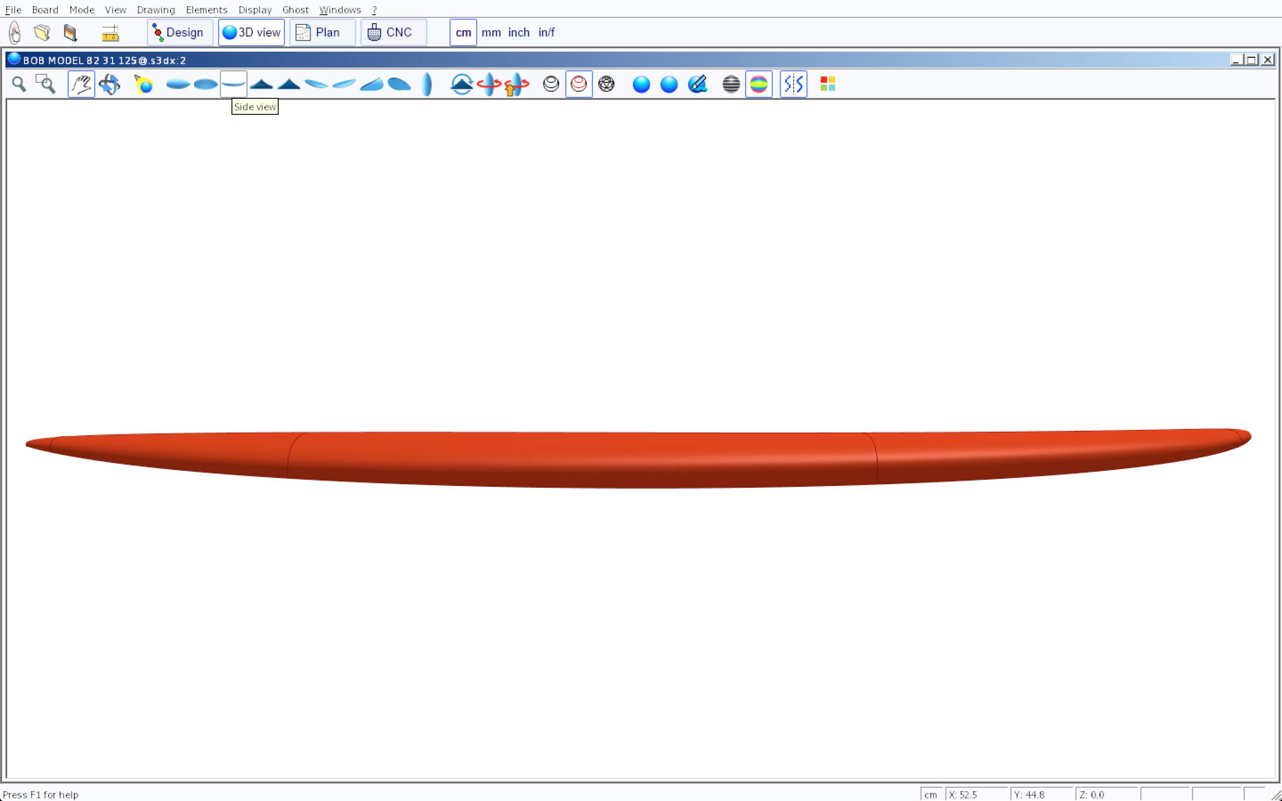Open the Board menu

45,9
